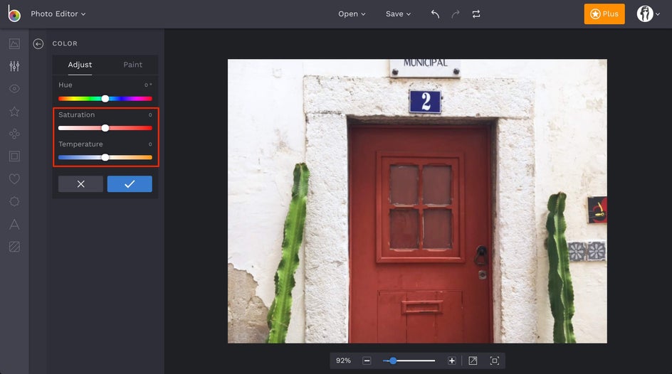Open the Open dropdown menu
The width and height of the screenshot is (672, 374).
tap(352, 14)
